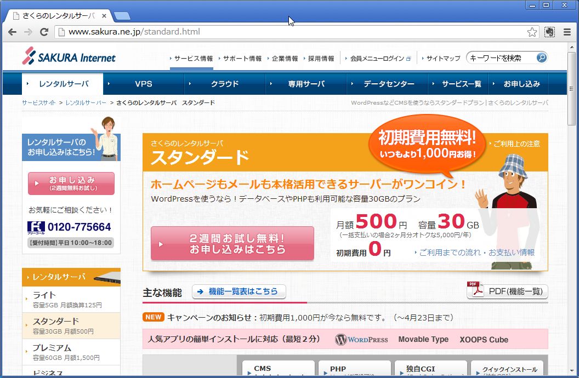
Task: Click the scrollbar down arrow
Action: click(x=571, y=371)
